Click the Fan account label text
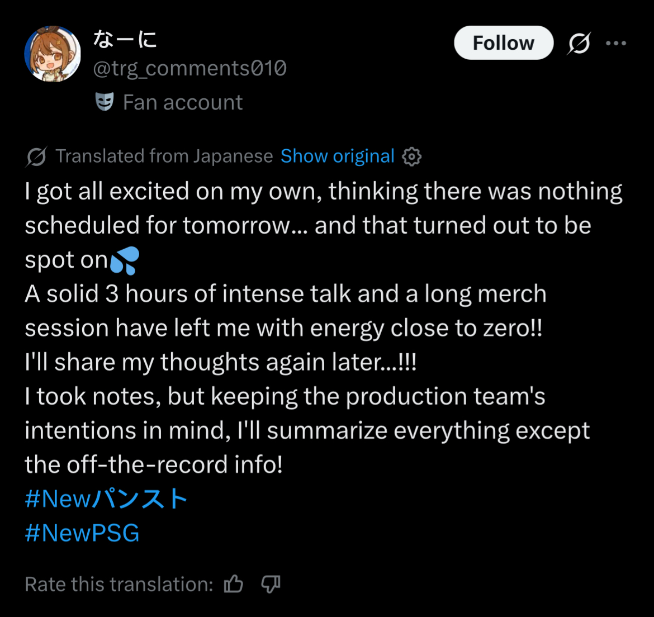Screen dimensions: 654x617 (x=183, y=102)
